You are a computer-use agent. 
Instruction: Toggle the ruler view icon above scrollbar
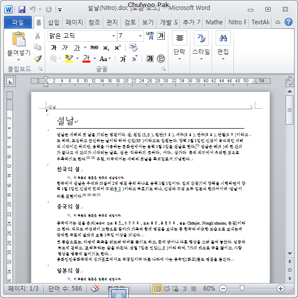[x=290, y=82]
